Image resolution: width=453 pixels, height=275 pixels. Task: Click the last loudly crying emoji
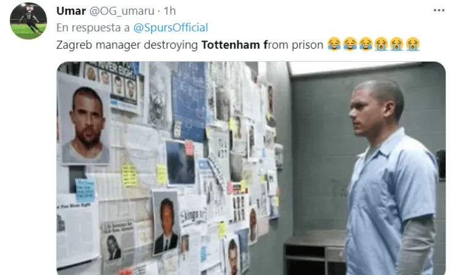(413, 45)
